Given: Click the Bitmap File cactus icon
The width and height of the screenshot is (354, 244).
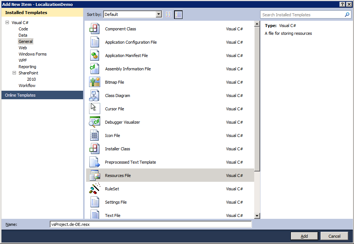Looking at the screenshot, I should pos(95,82).
